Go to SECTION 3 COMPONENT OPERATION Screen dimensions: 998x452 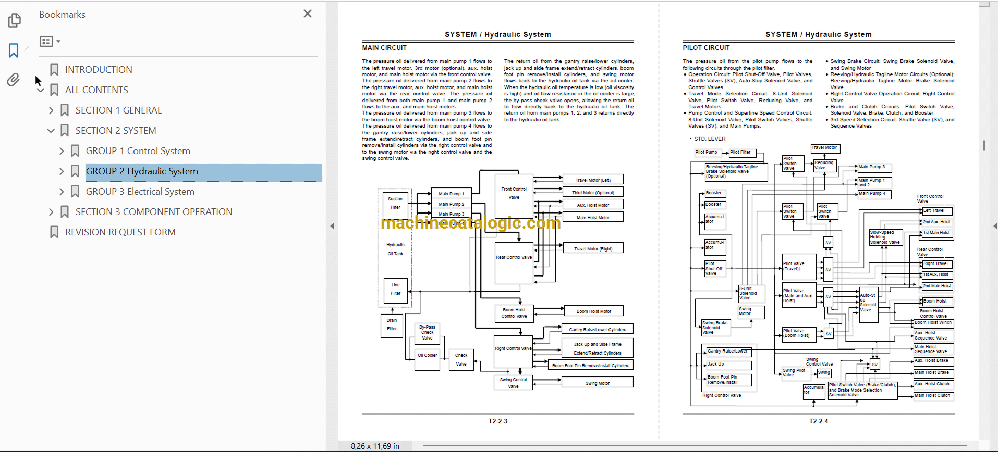pyautogui.click(x=154, y=212)
